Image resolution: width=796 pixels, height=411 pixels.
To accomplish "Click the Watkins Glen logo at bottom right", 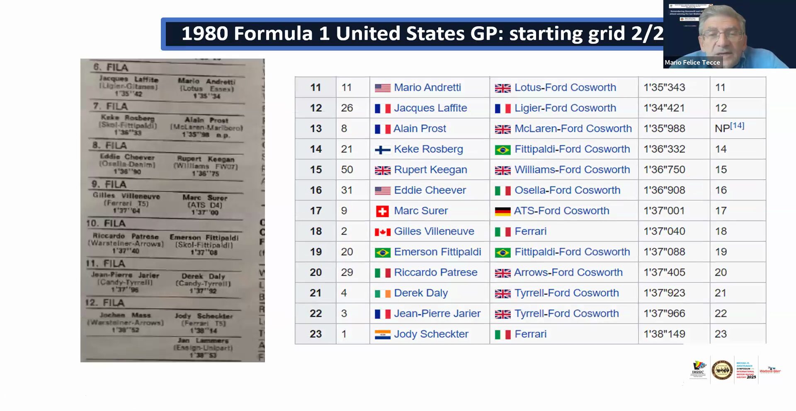I will click(x=770, y=370).
